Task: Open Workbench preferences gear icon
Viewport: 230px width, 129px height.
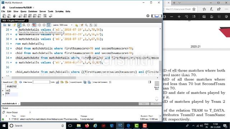Action: click(x=148, y=16)
